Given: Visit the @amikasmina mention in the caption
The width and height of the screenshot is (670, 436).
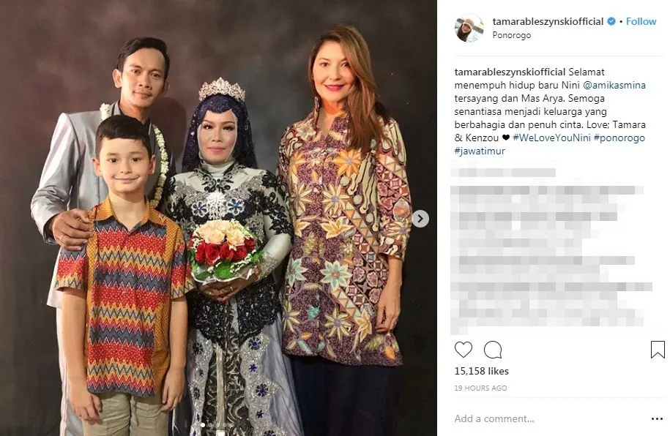Looking at the screenshot, I should pyautogui.click(x=614, y=86).
